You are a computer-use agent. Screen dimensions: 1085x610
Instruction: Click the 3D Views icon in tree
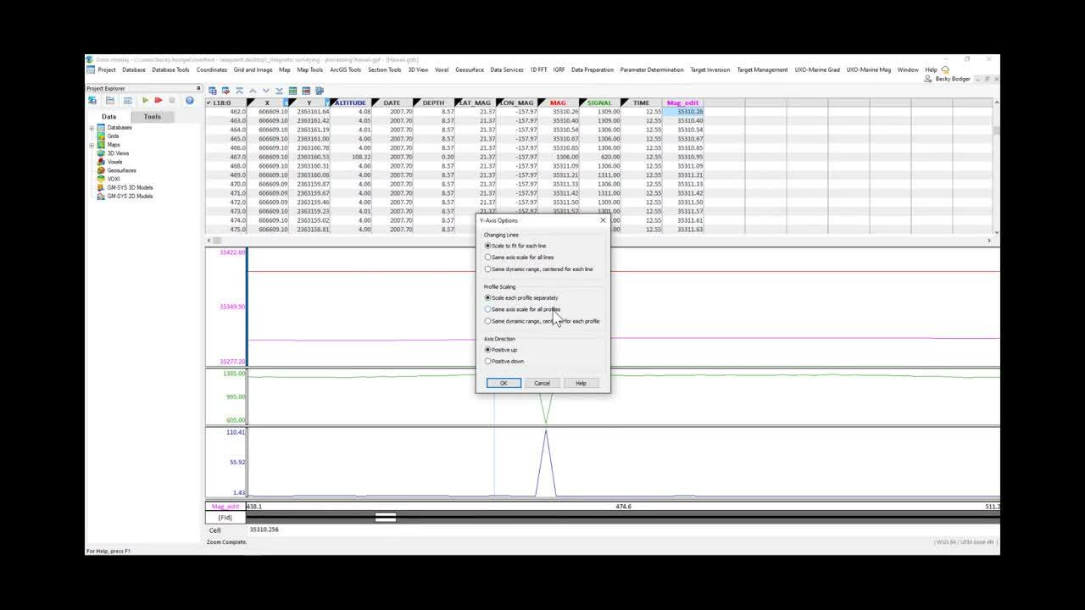tap(101, 153)
